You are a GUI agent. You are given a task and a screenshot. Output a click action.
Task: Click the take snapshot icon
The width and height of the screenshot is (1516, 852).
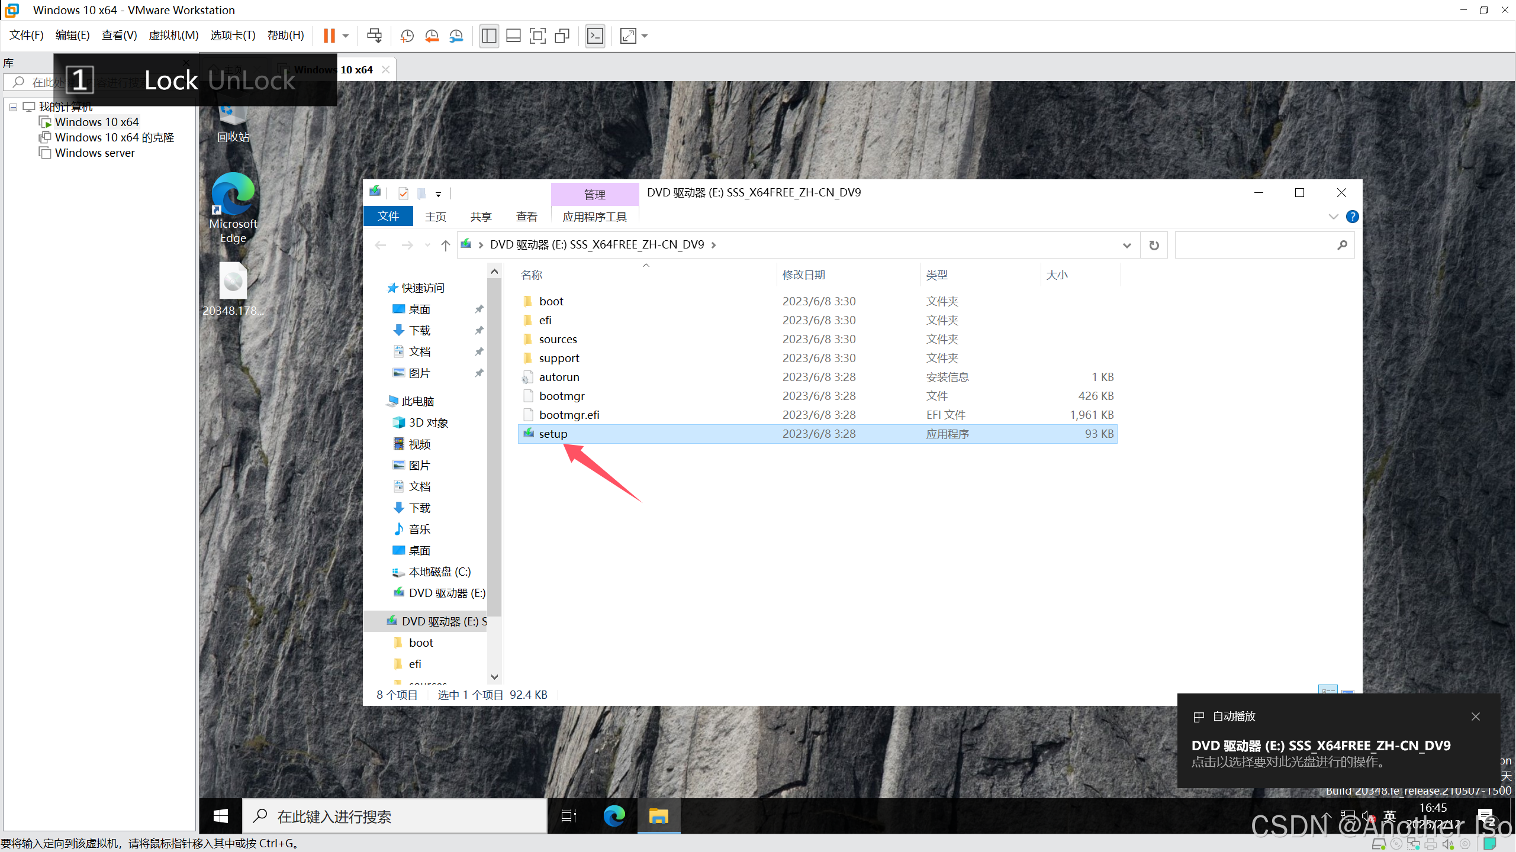407,36
